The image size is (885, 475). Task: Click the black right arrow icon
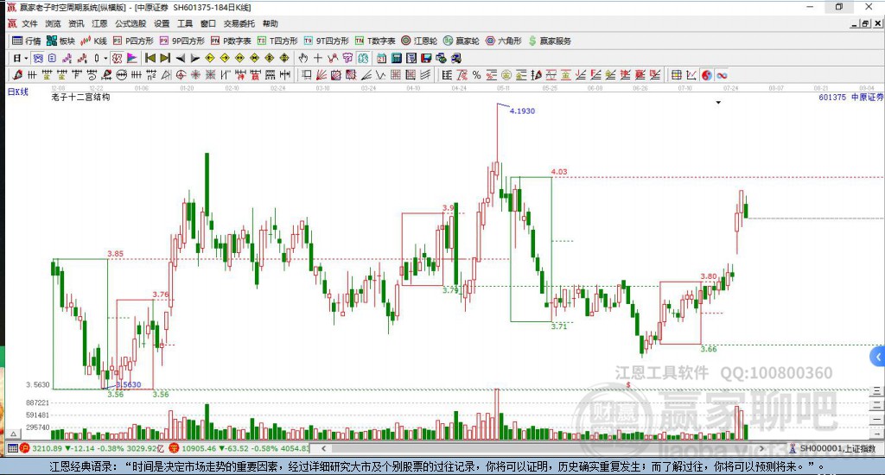tap(194, 58)
